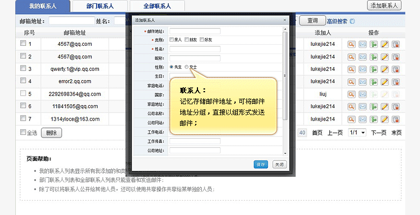420x215 pixels.
Task: Focus the 工作传真 field in dialog
Action: [x=195, y=141]
